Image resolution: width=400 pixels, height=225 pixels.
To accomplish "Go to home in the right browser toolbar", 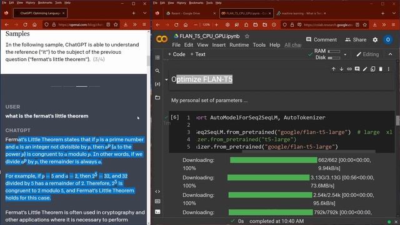I will point(186,25).
